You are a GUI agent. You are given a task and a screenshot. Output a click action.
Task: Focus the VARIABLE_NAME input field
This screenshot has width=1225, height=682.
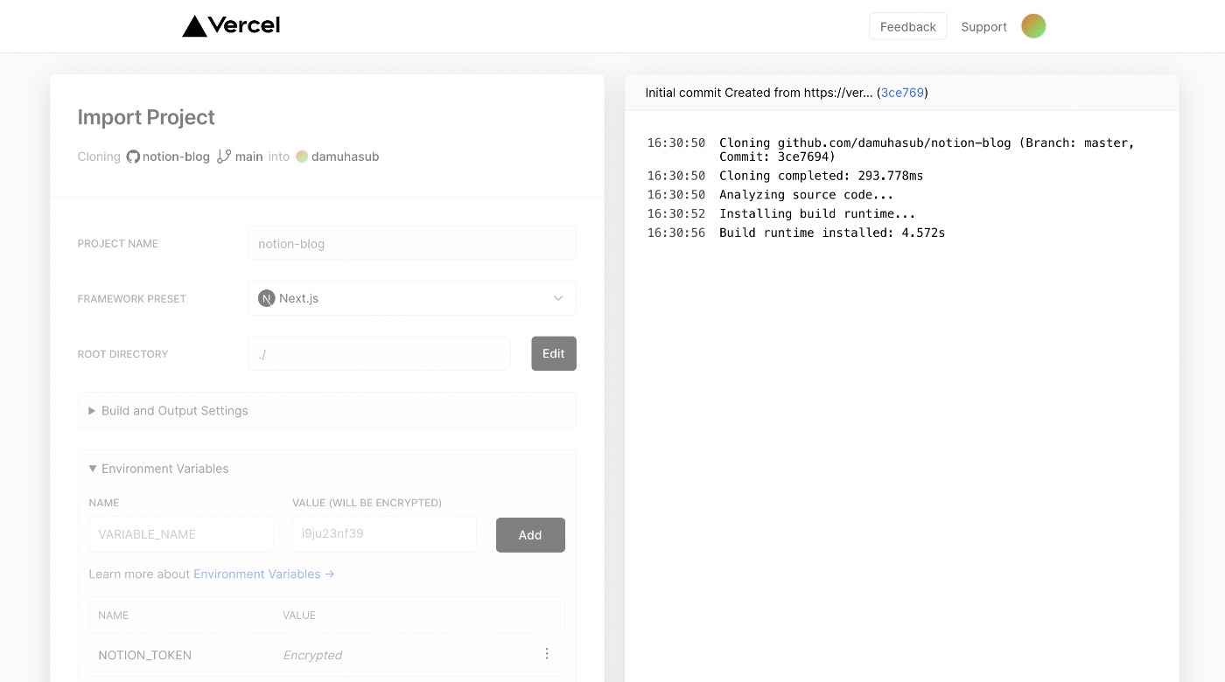tap(181, 534)
